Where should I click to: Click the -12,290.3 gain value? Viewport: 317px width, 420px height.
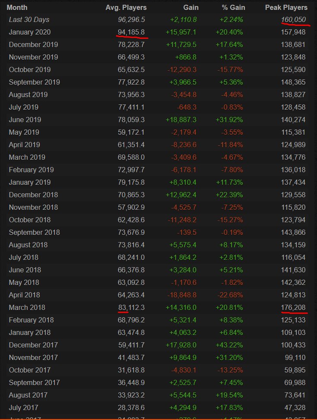pos(182,69)
